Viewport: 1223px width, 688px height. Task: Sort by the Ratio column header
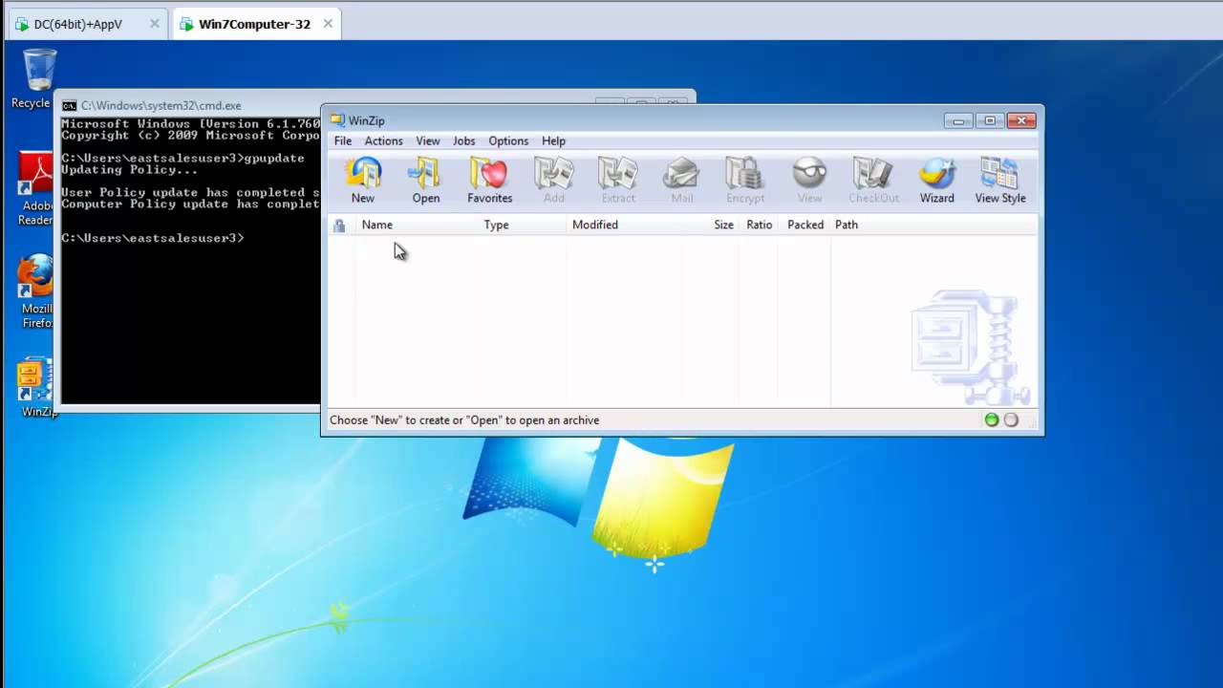tap(759, 225)
